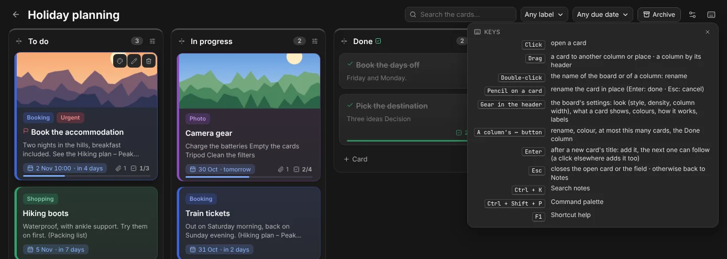Click the Archive button
Screen dimensions: 727x259
coord(659,15)
